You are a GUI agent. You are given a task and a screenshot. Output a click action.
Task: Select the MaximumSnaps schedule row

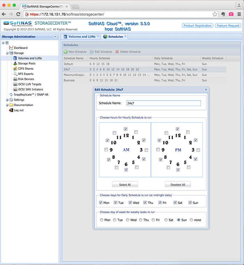[144, 75]
